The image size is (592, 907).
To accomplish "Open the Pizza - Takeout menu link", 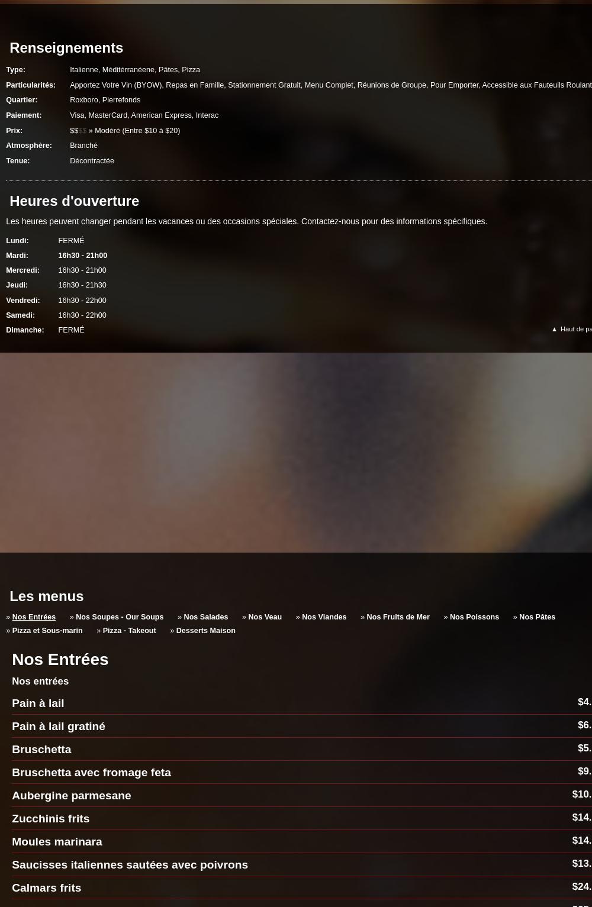I will pyautogui.click(x=129, y=630).
